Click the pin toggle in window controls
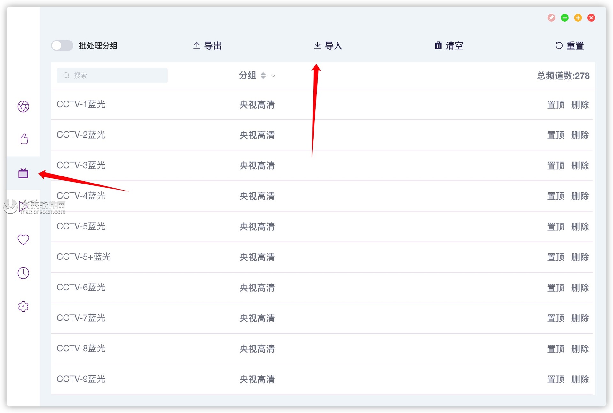Screen dimensions: 613x413 pyautogui.click(x=551, y=18)
